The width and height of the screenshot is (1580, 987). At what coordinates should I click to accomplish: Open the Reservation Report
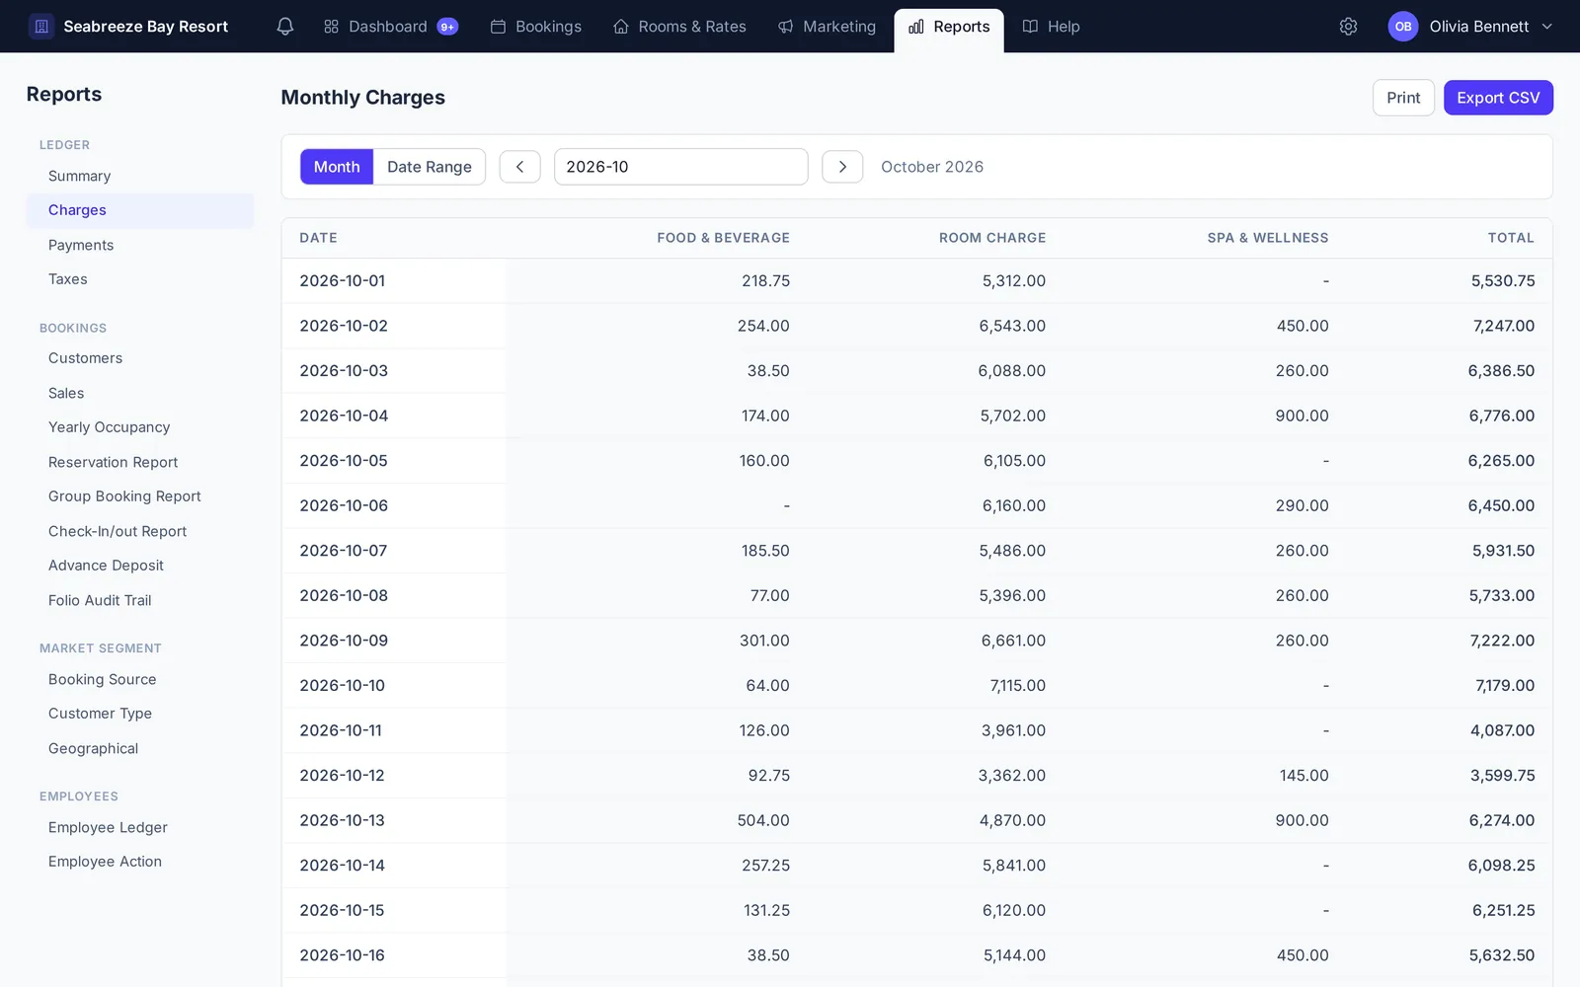pos(139,462)
